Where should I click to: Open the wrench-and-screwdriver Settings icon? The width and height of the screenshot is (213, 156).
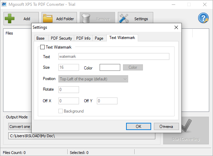(x=124, y=18)
